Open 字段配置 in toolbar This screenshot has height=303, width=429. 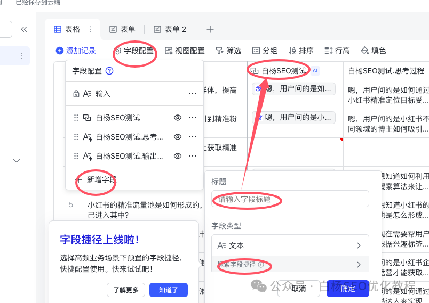pos(134,51)
